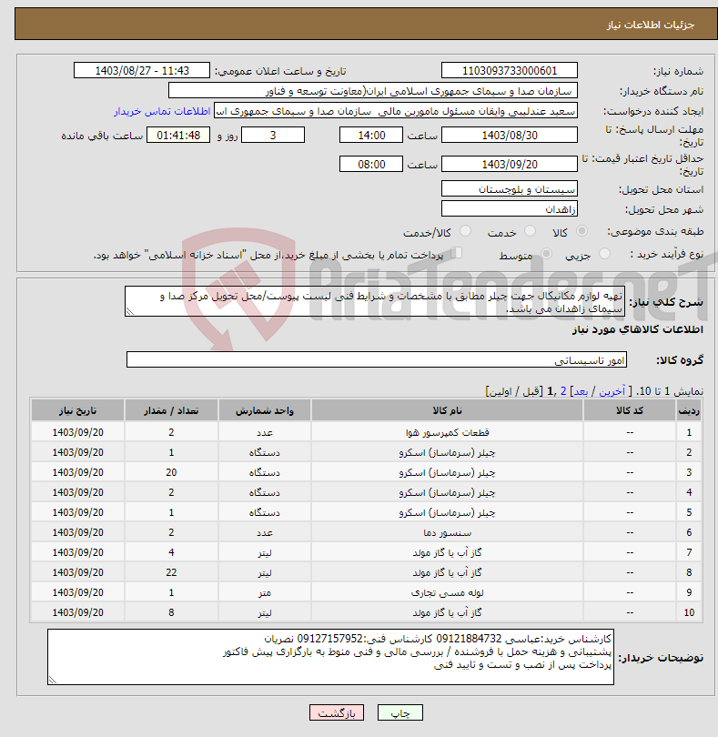This screenshot has height=737, width=718.
Task: Click the نام کالا column header
Action: click(x=447, y=410)
